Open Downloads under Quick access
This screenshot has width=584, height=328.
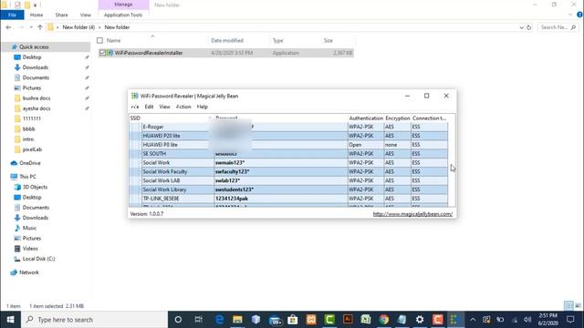click(35, 67)
